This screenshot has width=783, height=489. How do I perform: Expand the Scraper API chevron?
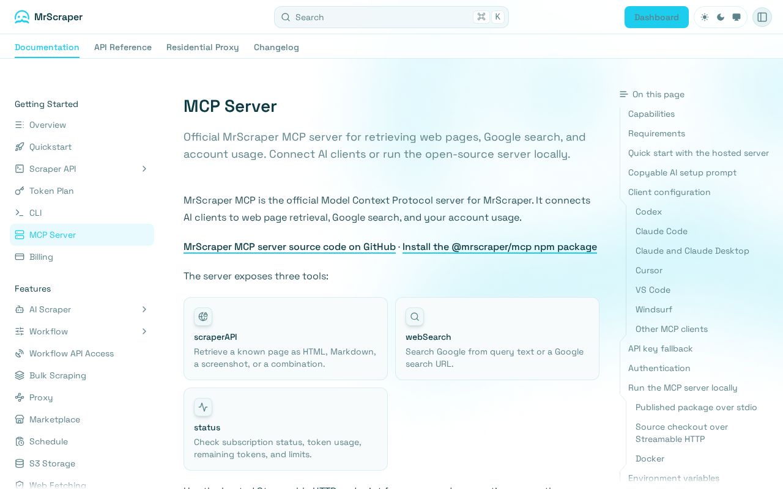coord(144,169)
